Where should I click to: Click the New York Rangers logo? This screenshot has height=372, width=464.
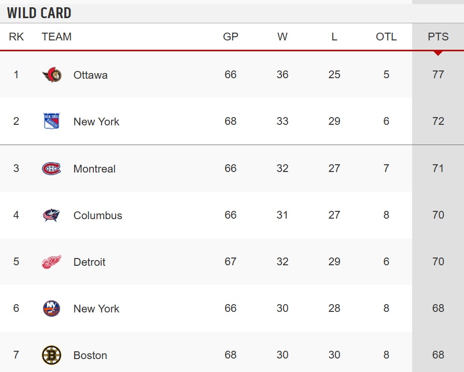(x=51, y=121)
